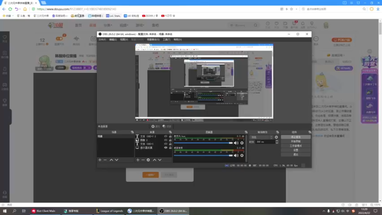Mute the desktop audio speaker icon
Viewport: 382px width, 215px height.
(236, 155)
